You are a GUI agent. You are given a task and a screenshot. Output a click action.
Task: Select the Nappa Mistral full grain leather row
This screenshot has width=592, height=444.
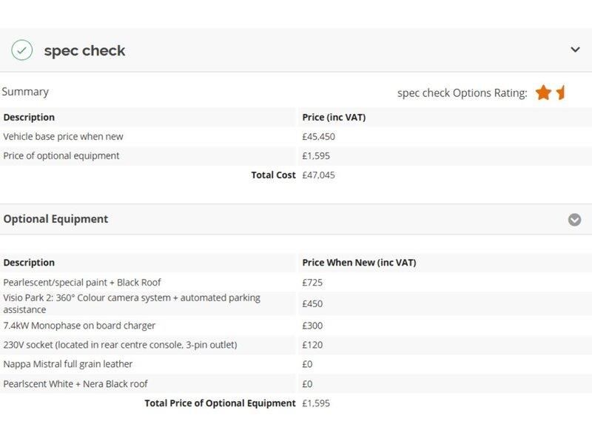click(x=296, y=364)
